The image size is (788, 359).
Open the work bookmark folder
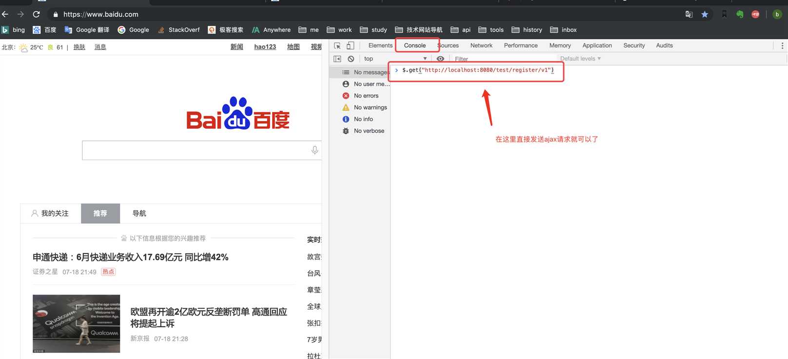click(339, 30)
